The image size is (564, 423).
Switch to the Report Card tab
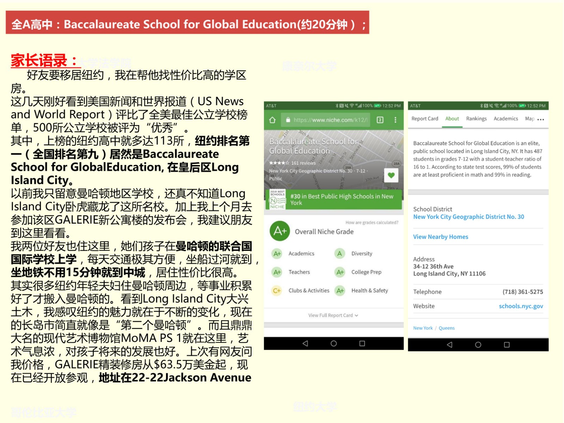[425, 119]
